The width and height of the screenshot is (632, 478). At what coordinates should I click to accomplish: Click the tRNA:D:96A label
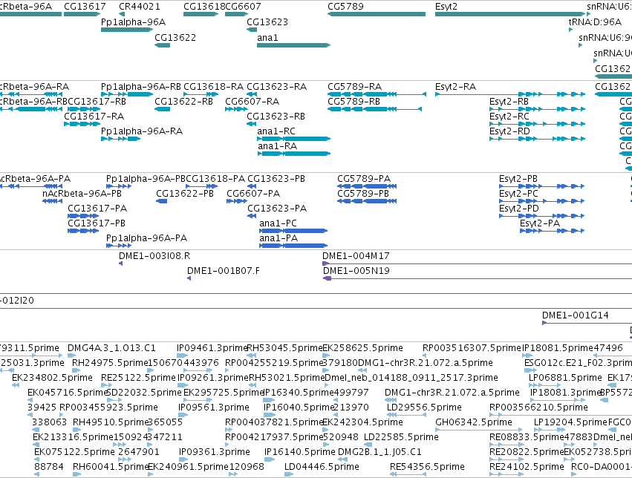click(595, 22)
